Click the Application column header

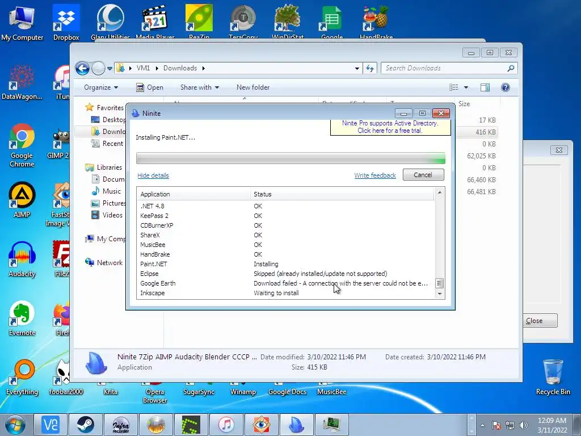point(193,194)
